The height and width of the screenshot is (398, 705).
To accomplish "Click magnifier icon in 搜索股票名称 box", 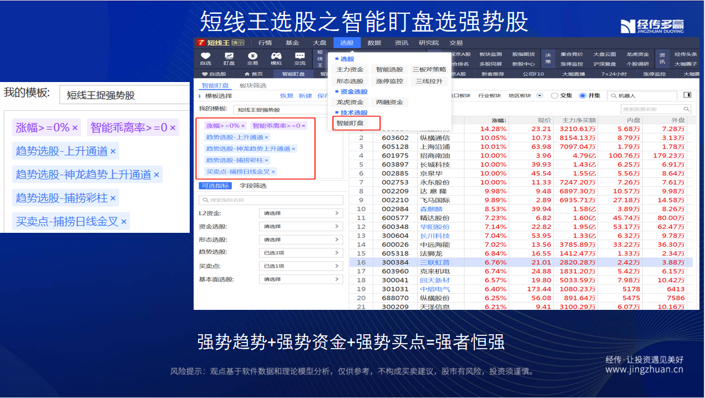I will pos(687,109).
